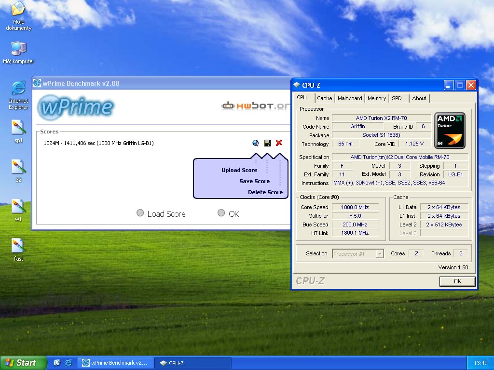Choose Save Score from popup
494x370 pixels.
click(255, 181)
